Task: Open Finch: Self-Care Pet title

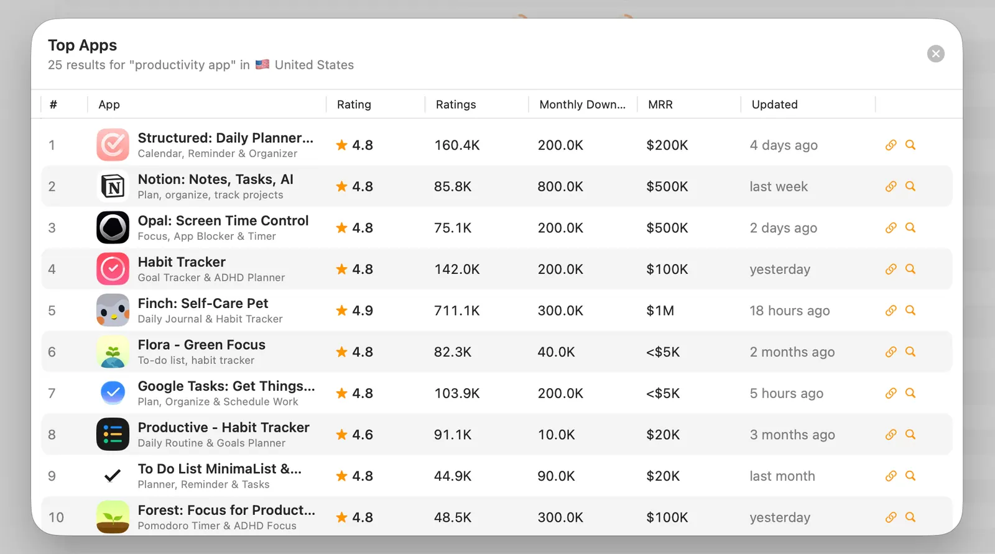Action: [x=203, y=303]
